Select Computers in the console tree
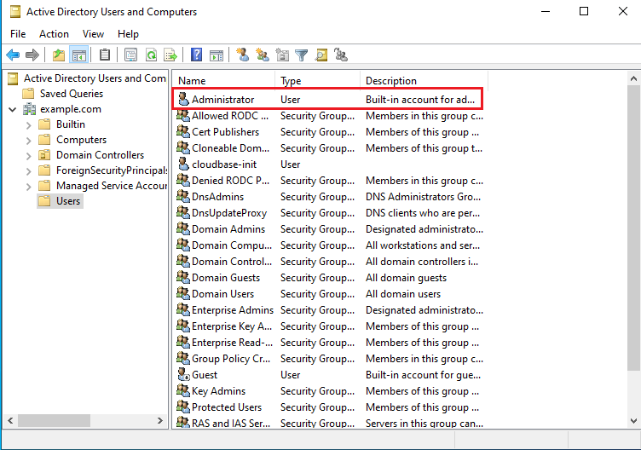This screenshot has width=641, height=450. [81, 140]
